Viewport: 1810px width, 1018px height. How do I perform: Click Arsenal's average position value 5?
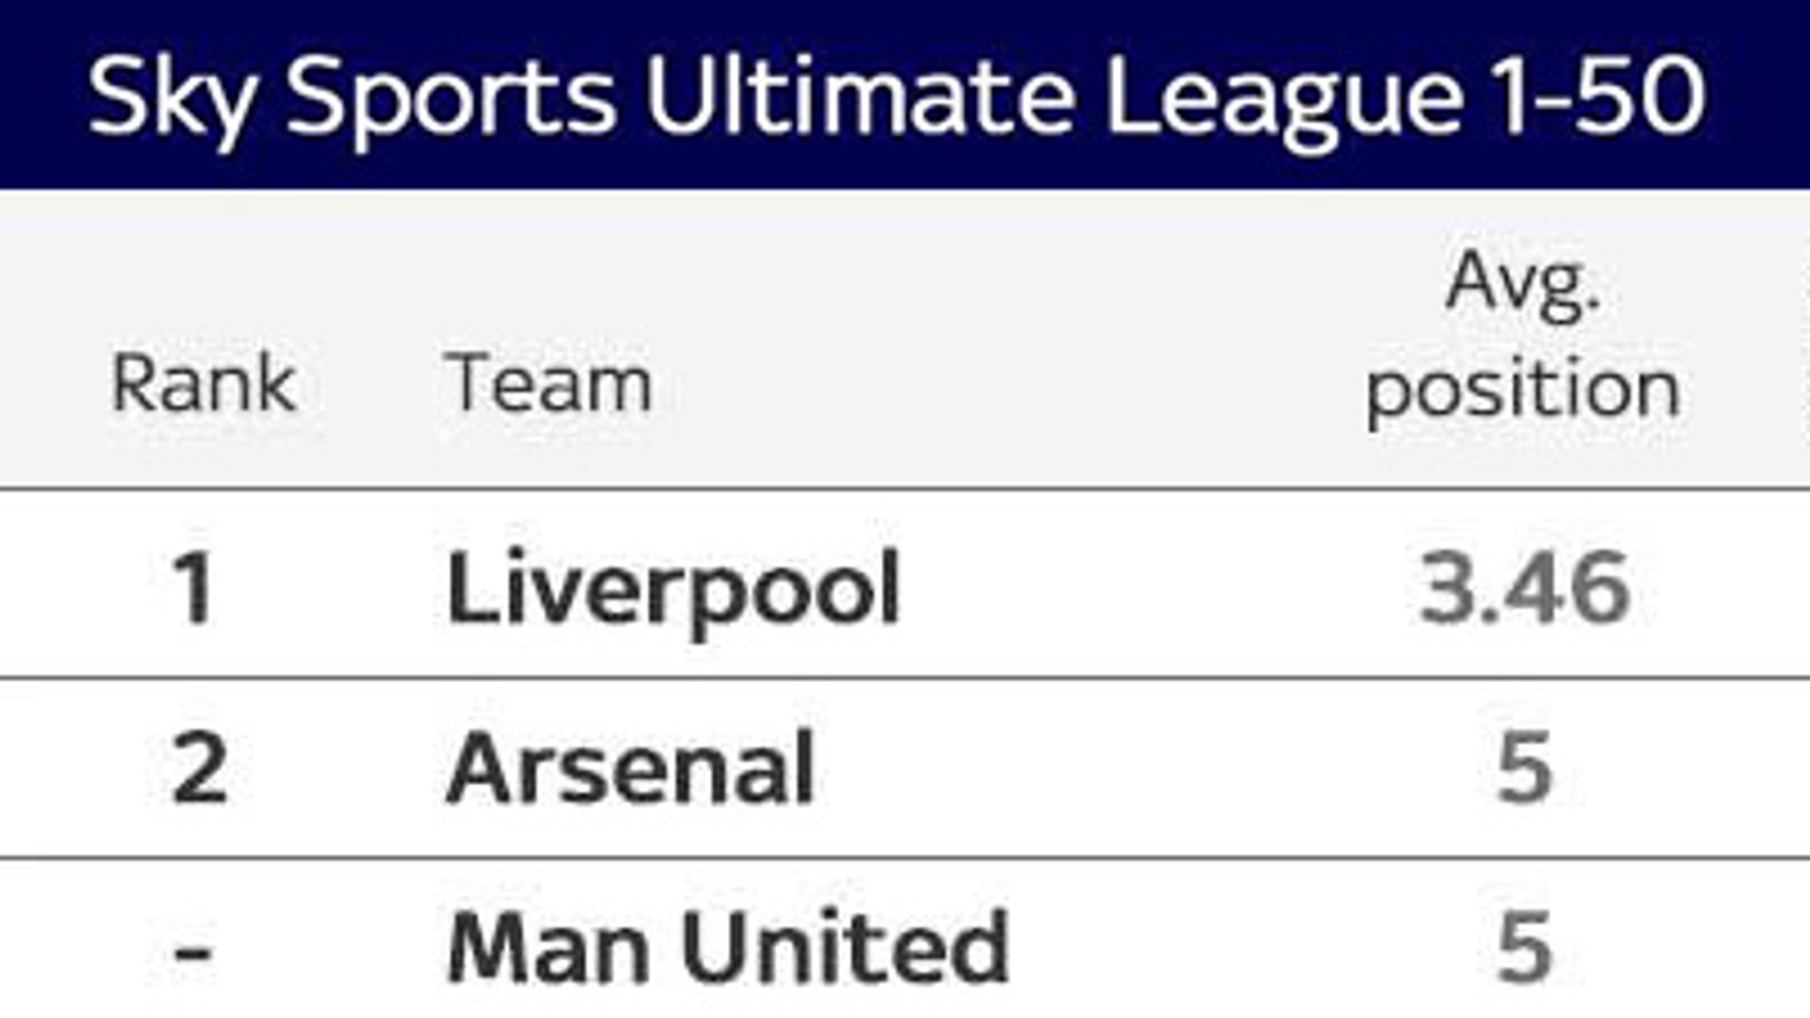1524,769
